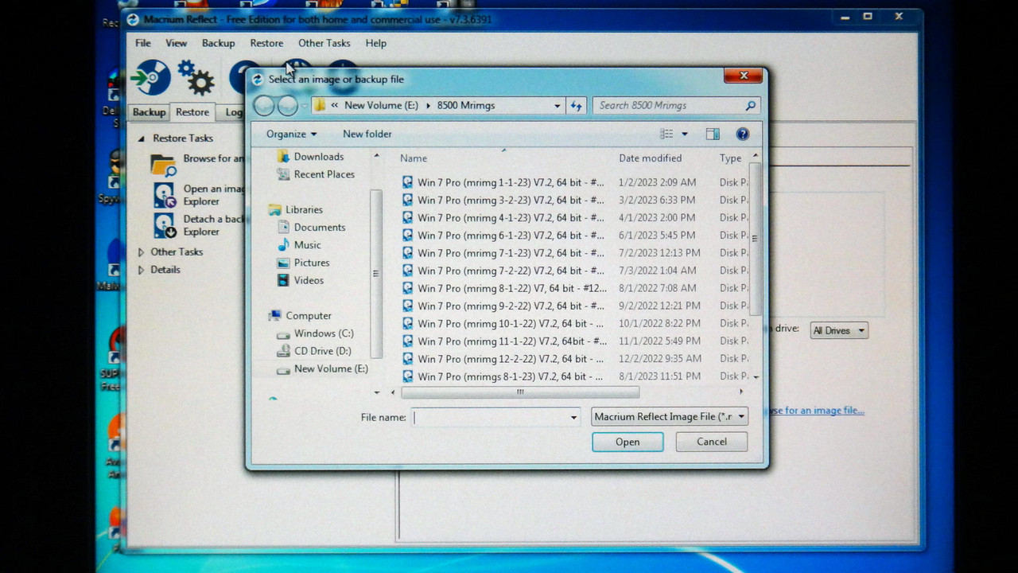This screenshot has width=1018, height=573.
Task: Click the Cancel button
Action: click(712, 442)
